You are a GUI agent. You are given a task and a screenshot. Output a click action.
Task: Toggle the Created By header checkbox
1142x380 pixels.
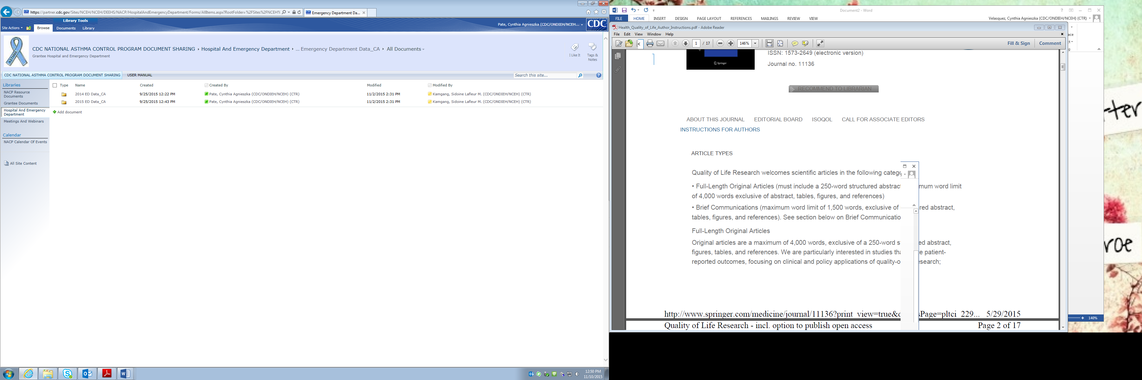[x=206, y=85]
